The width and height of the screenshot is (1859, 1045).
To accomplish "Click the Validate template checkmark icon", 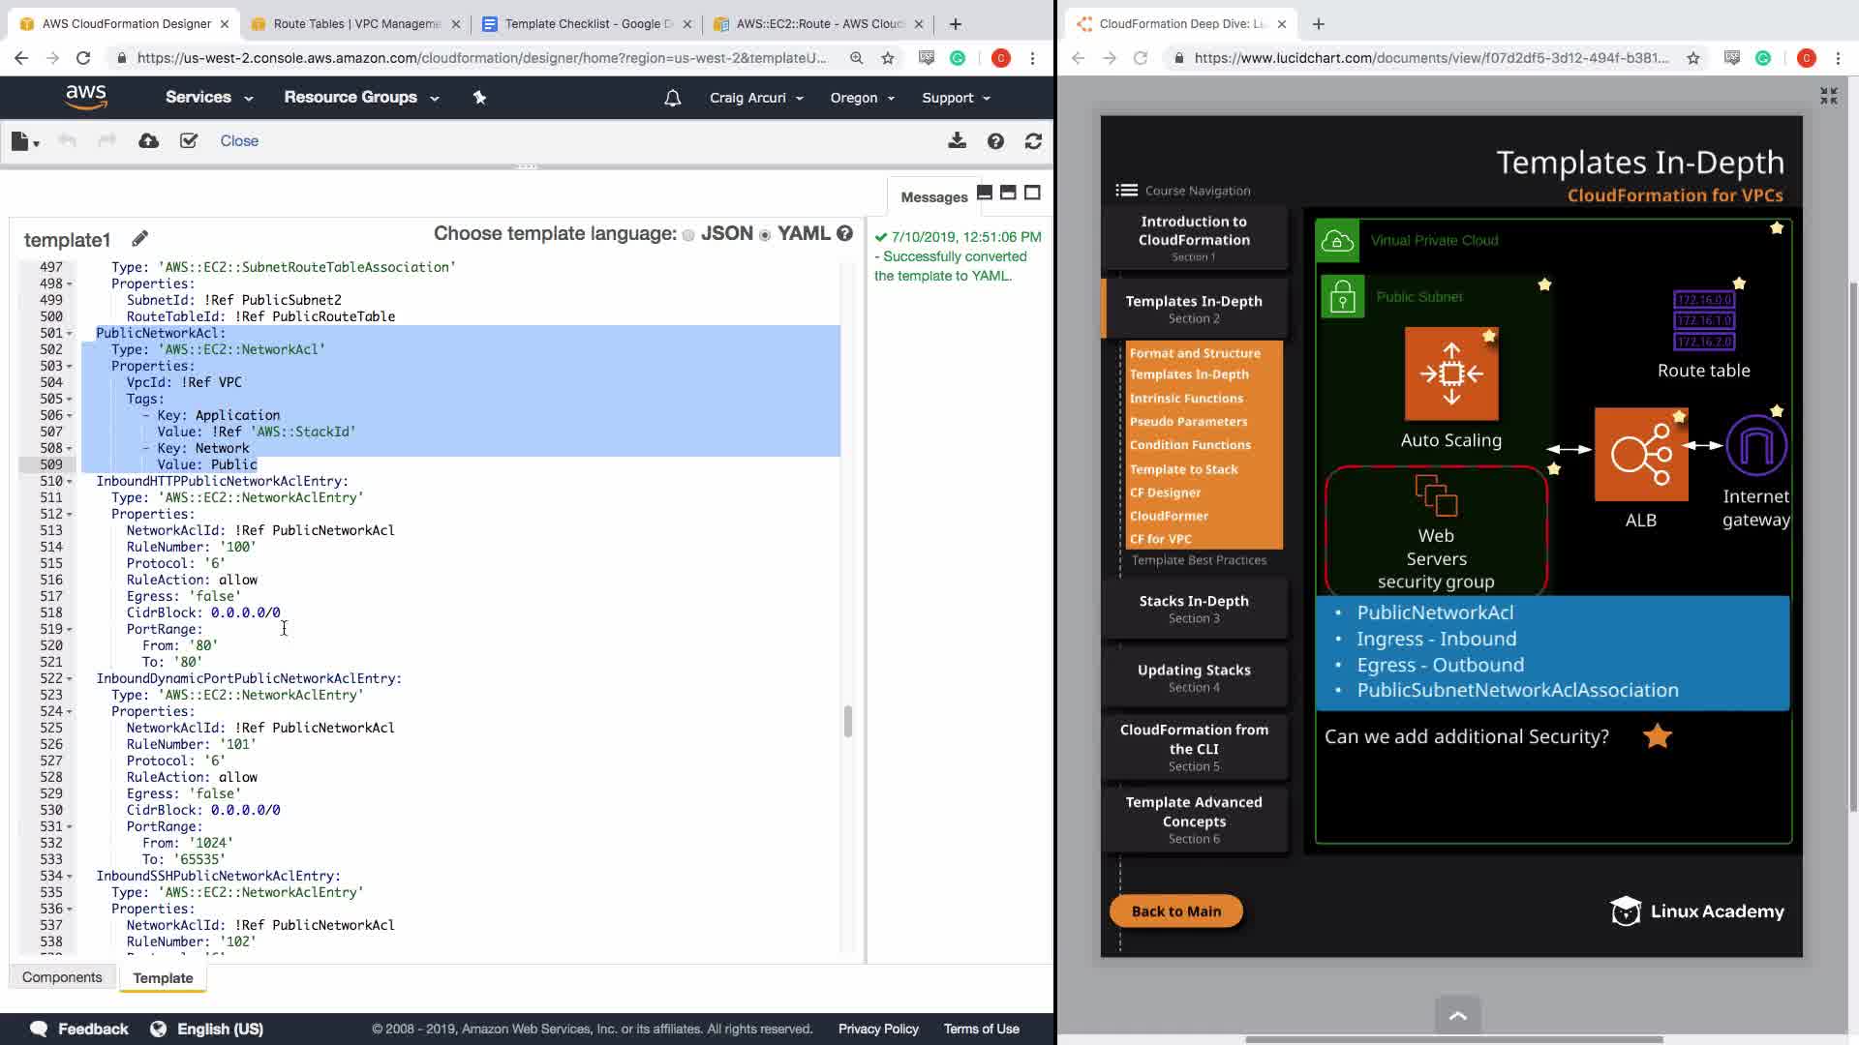I will tap(189, 141).
